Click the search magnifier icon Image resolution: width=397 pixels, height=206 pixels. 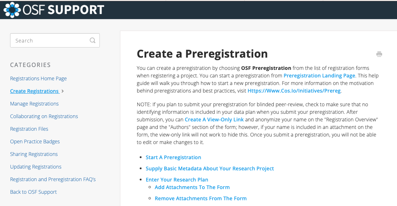(93, 40)
